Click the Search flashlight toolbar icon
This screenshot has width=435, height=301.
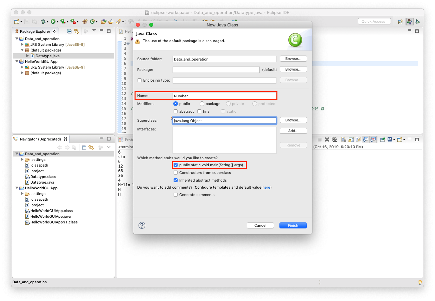coord(119,21)
